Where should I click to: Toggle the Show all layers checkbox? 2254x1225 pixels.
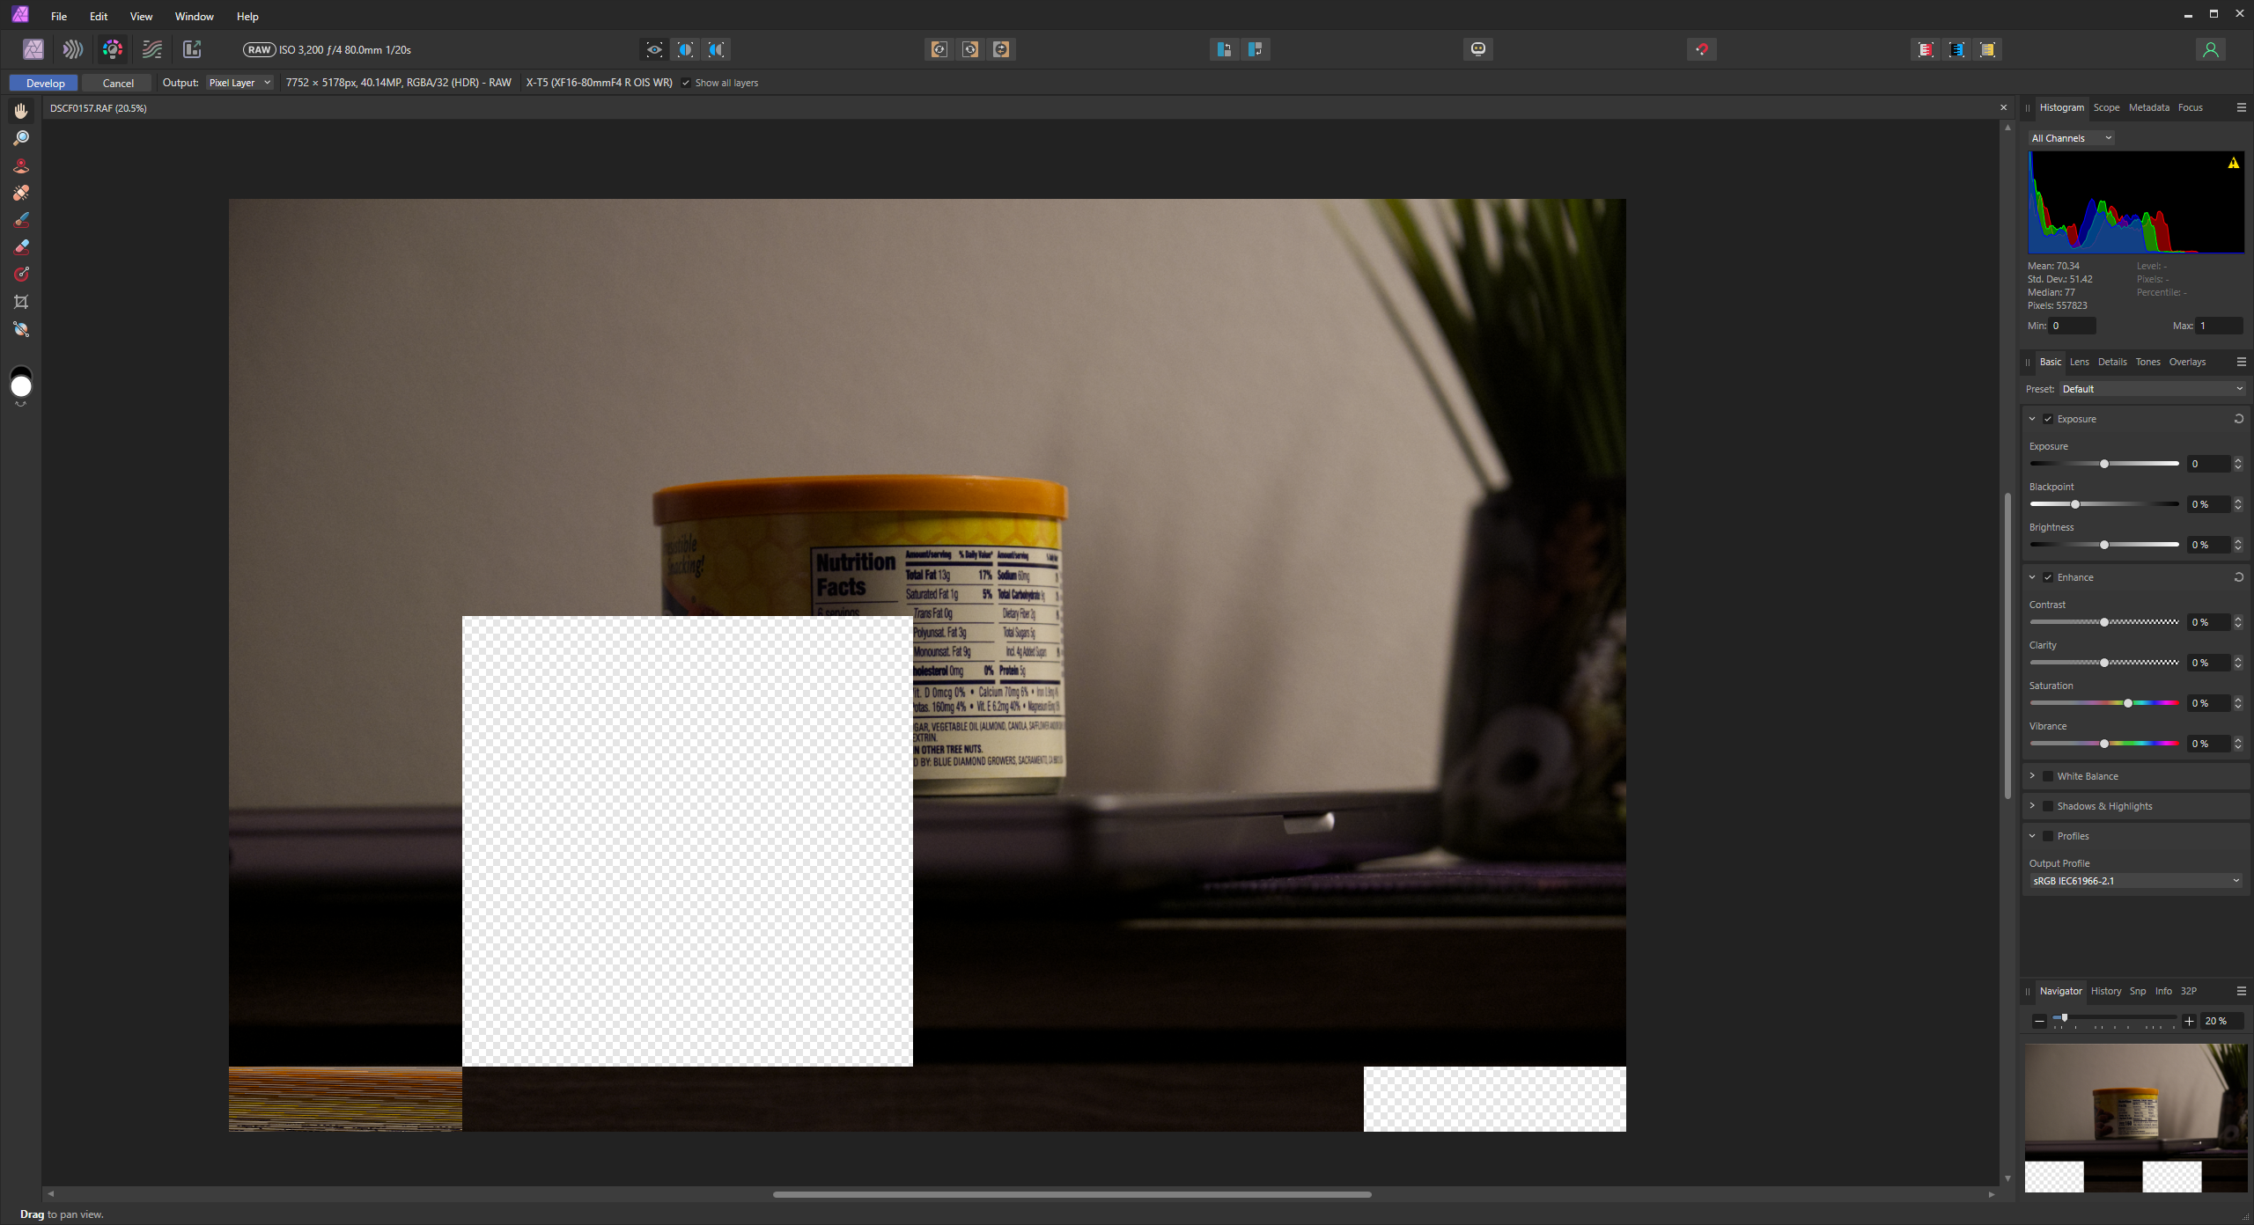point(686,83)
